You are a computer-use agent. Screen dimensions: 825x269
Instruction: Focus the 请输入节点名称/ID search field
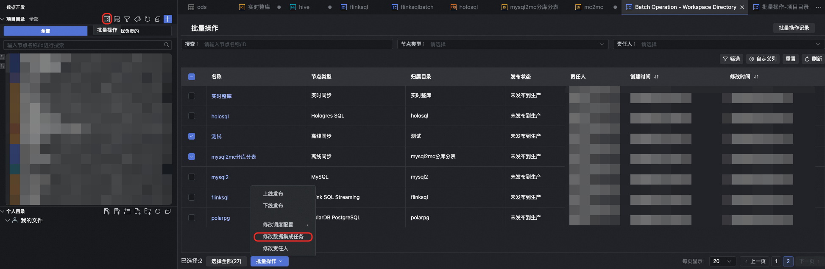pyautogui.click(x=287, y=44)
